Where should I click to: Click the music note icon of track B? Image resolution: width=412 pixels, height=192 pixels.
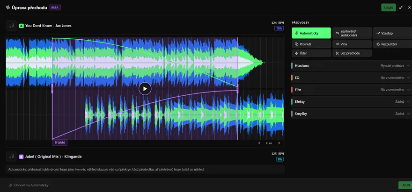[x=11, y=156]
